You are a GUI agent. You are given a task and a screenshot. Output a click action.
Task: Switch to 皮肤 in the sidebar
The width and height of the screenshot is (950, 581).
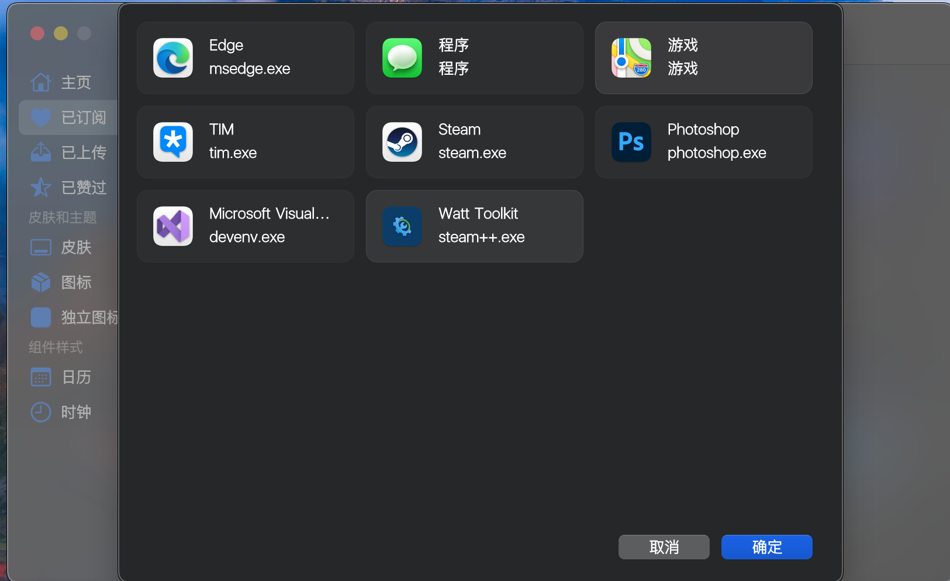pos(68,247)
